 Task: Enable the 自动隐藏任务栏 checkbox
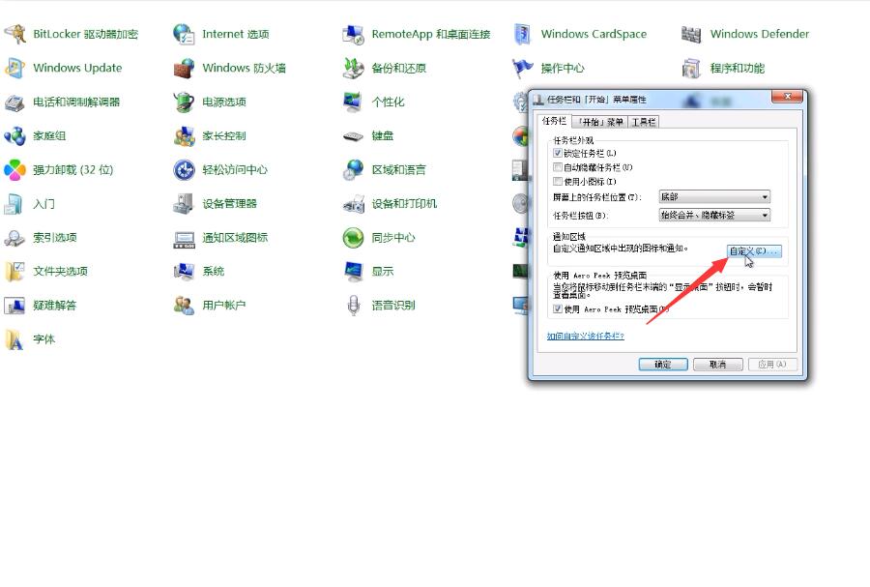pos(558,167)
